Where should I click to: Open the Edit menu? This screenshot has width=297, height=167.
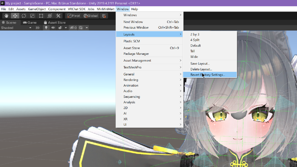tap(11, 9)
